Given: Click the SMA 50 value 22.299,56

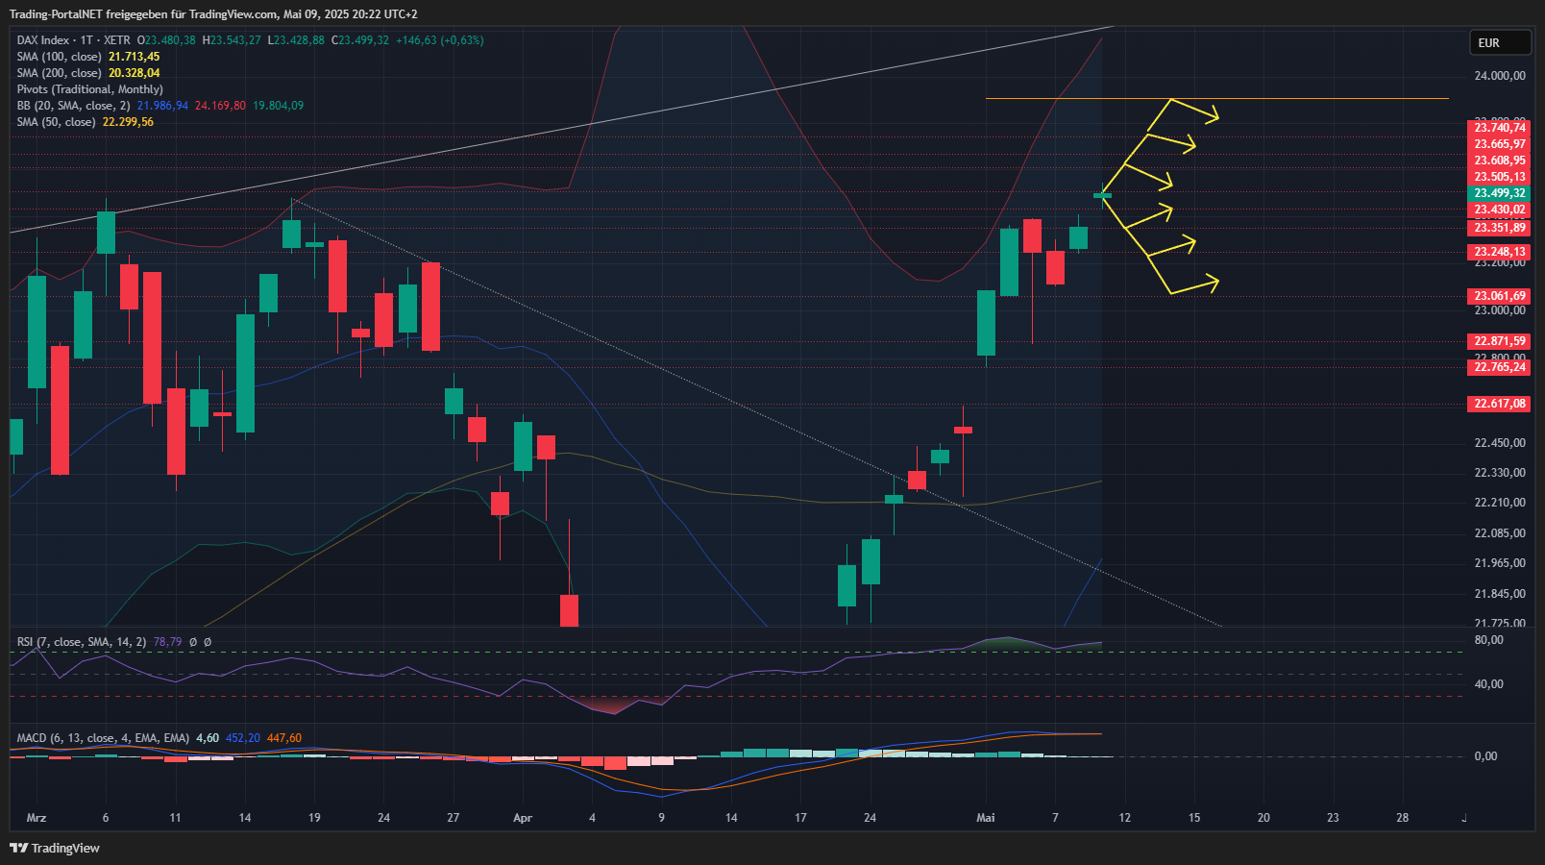Looking at the screenshot, I should (128, 122).
